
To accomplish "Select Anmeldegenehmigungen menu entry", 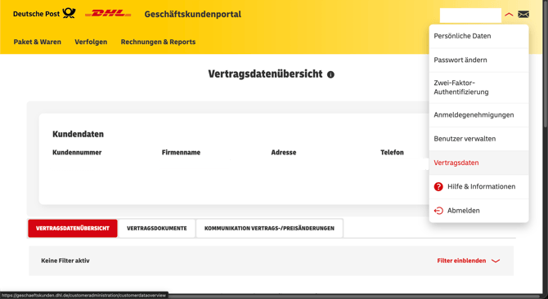I will pos(478,115).
